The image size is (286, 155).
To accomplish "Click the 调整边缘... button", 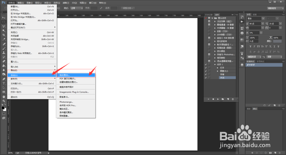I will pos(128,8).
